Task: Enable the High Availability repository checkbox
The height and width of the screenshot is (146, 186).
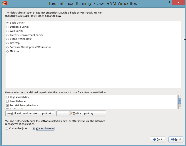Action: pyautogui.click(x=7, y=97)
